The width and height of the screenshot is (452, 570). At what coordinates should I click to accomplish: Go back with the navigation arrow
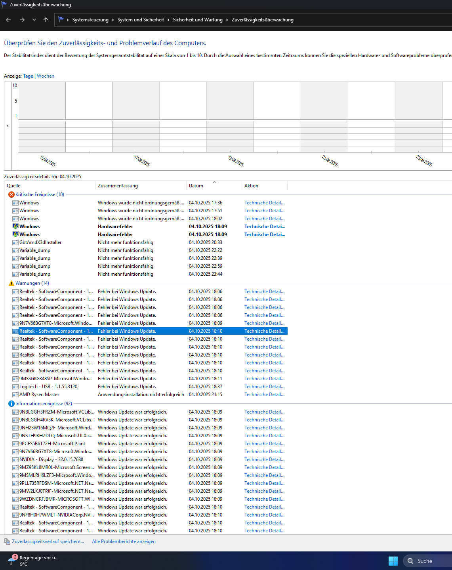(x=8, y=20)
